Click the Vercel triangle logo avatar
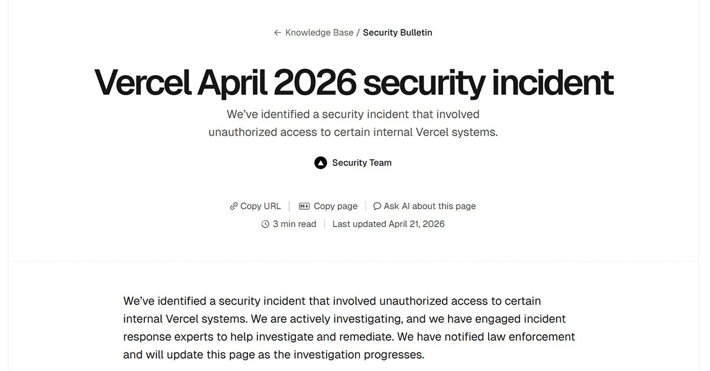 [x=321, y=163]
